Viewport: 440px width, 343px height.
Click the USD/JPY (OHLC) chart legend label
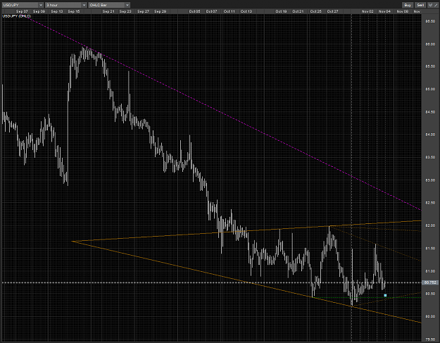(17, 16)
